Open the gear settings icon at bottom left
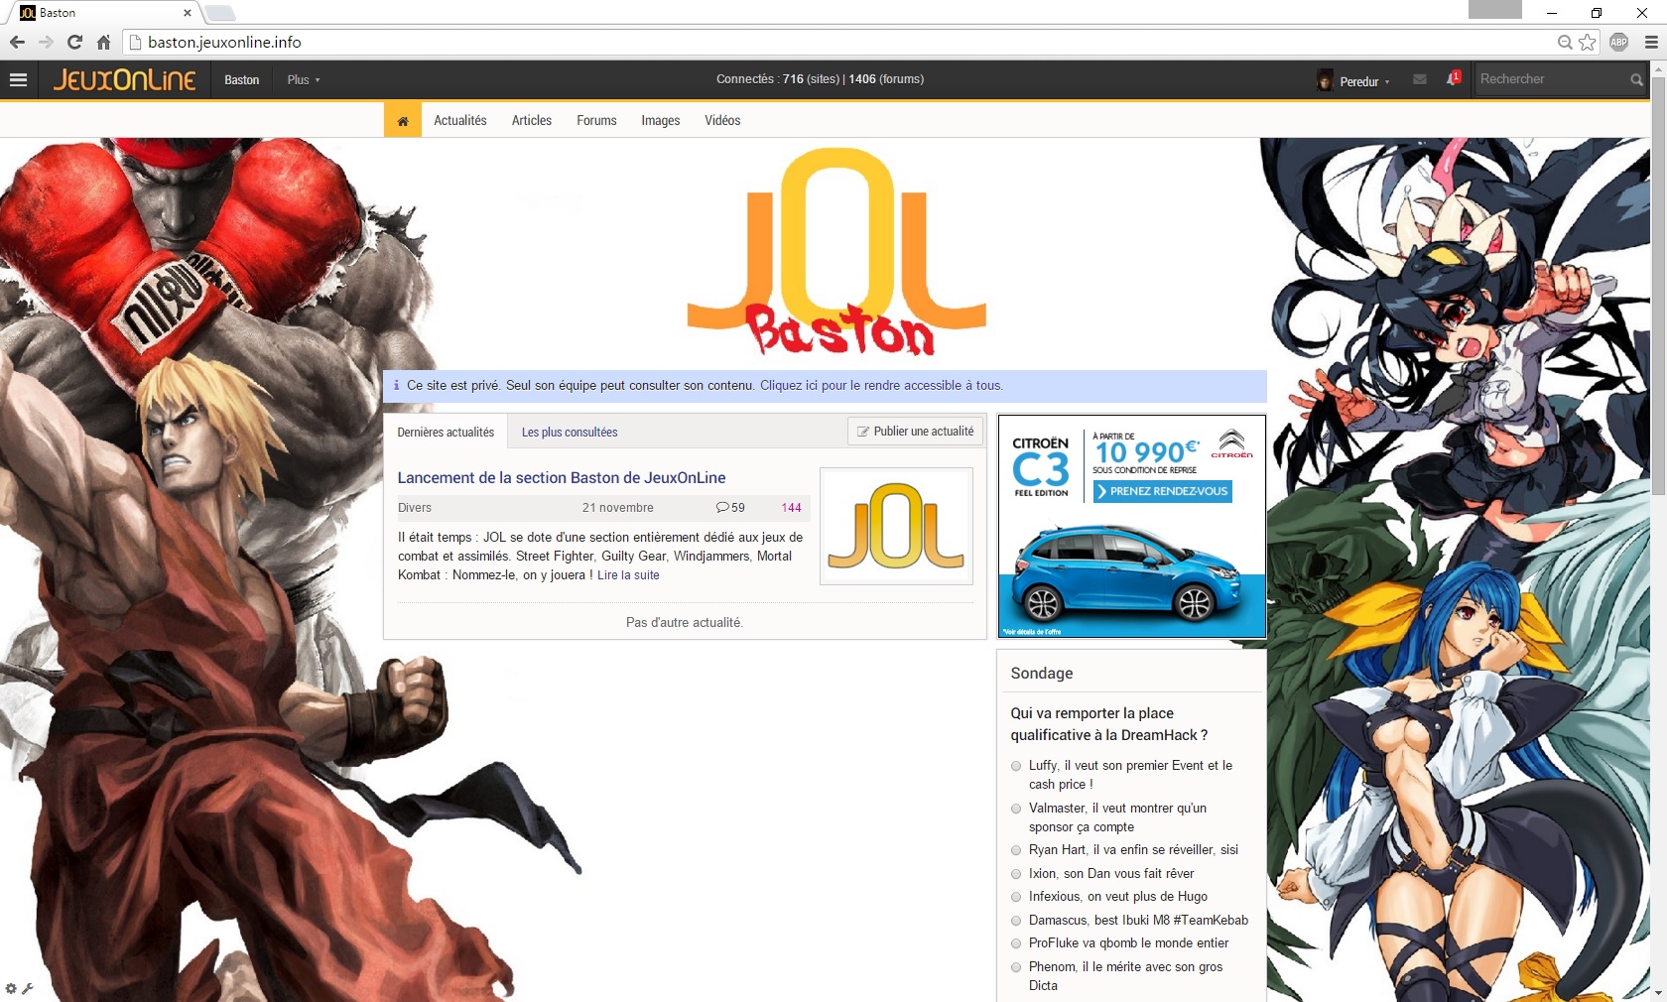The image size is (1667, 1002). click(11, 988)
